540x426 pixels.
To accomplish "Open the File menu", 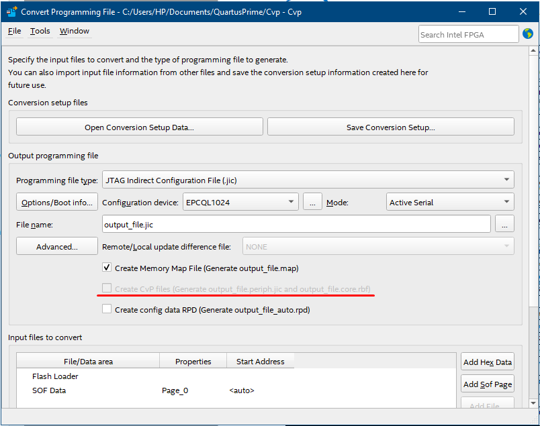I will pyautogui.click(x=14, y=31).
